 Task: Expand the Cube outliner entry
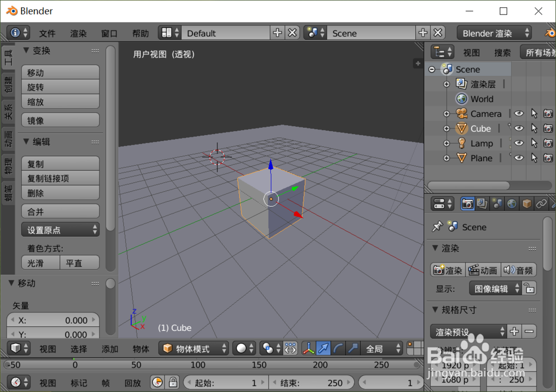tap(446, 128)
